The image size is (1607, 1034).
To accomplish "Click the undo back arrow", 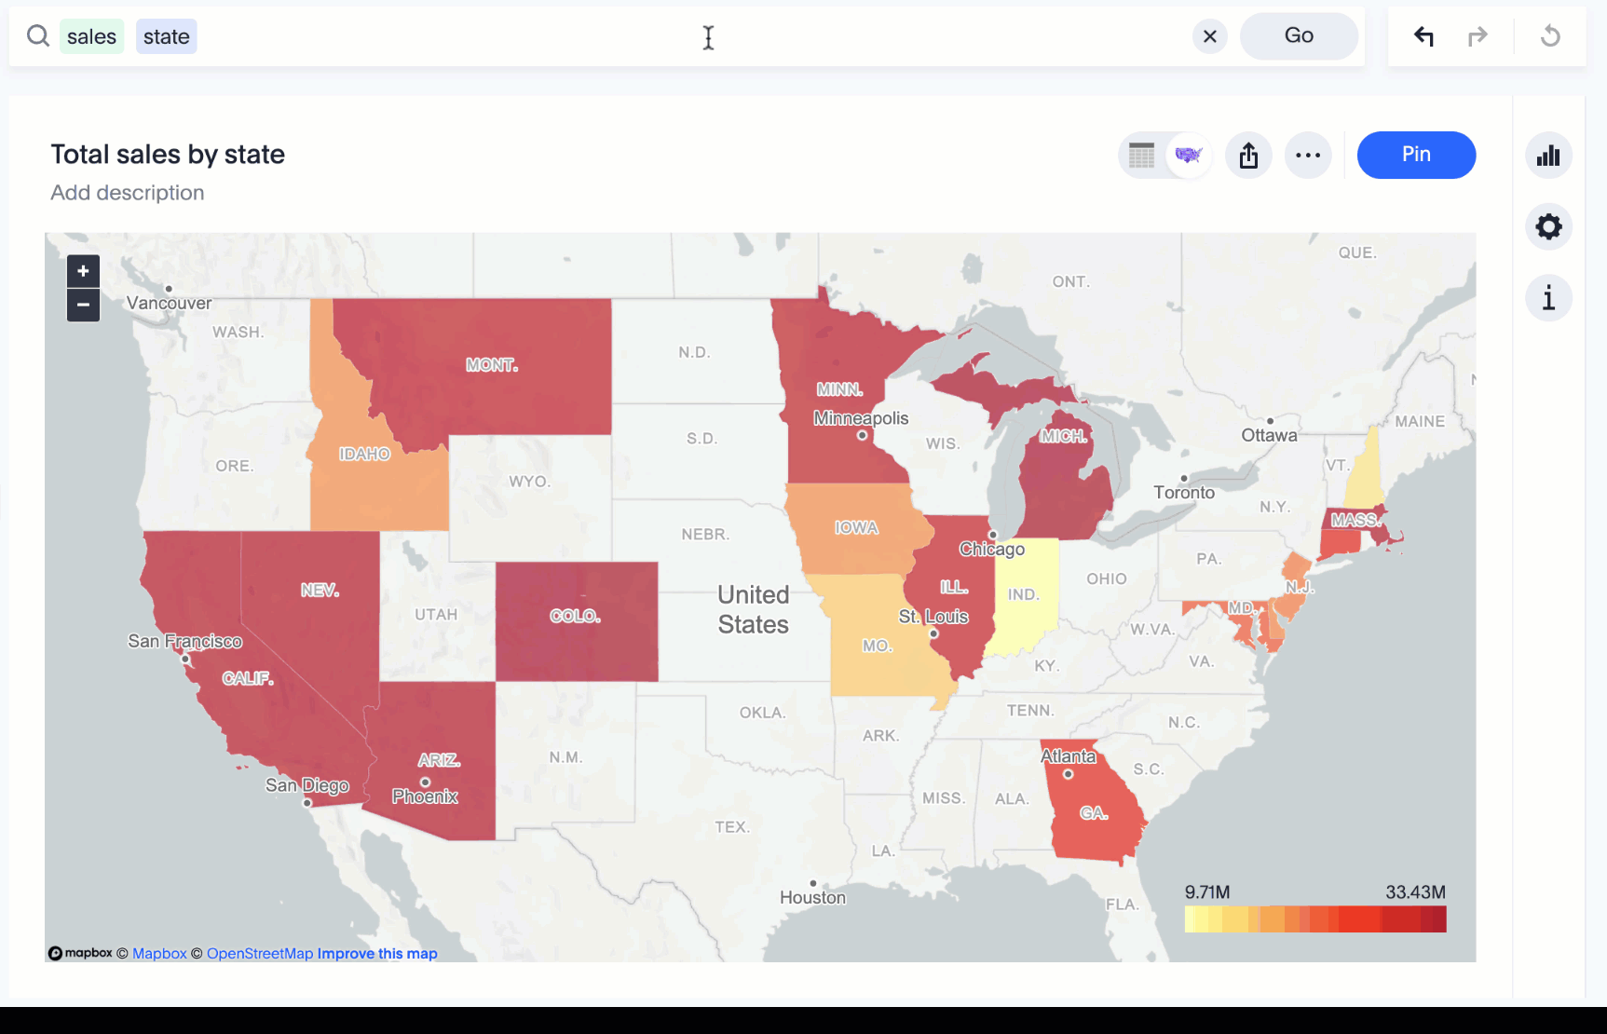I will [x=1423, y=36].
